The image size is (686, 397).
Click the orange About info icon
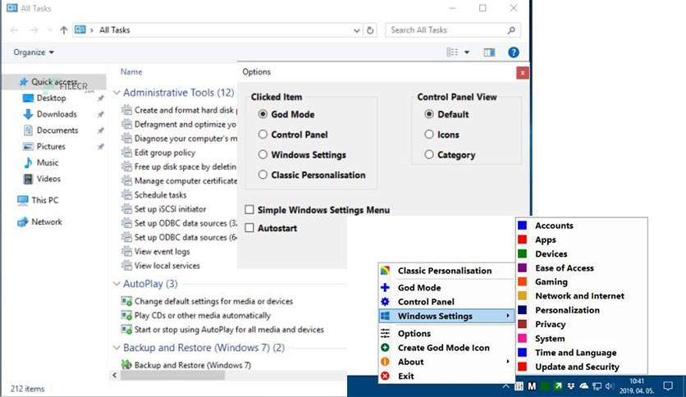[x=385, y=362]
